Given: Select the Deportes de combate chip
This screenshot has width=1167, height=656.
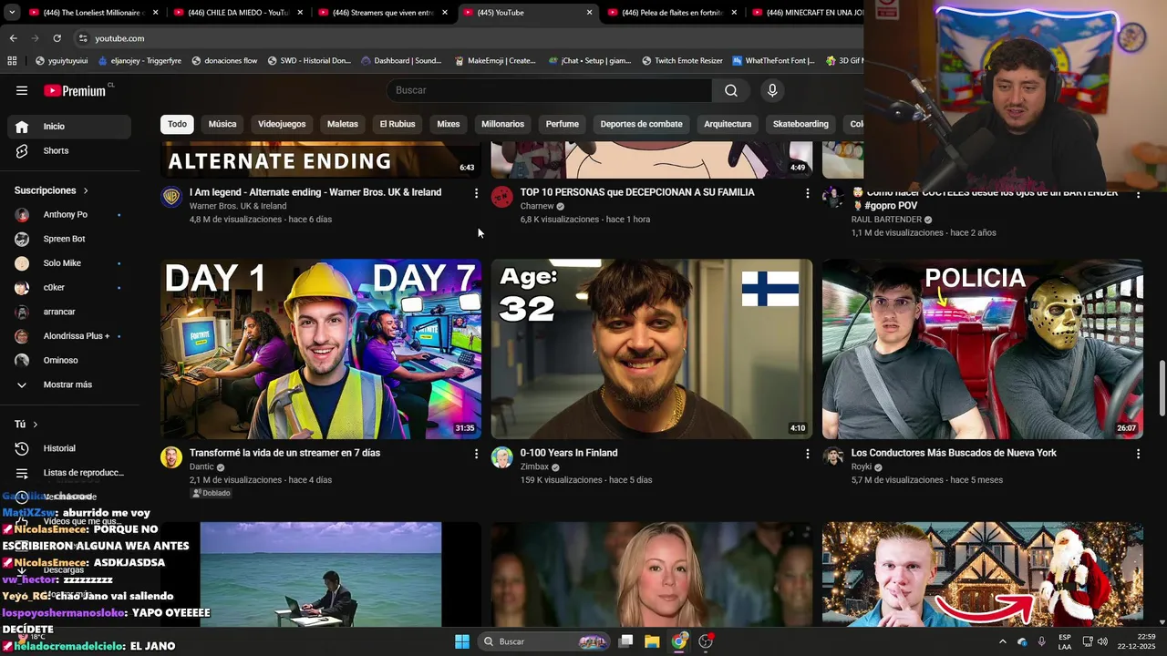Looking at the screenshot, I should pos(641,124).
